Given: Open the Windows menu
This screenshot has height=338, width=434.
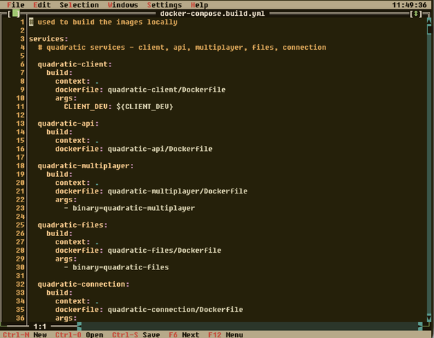Looking at the screenshot, I should pos(123,5).
